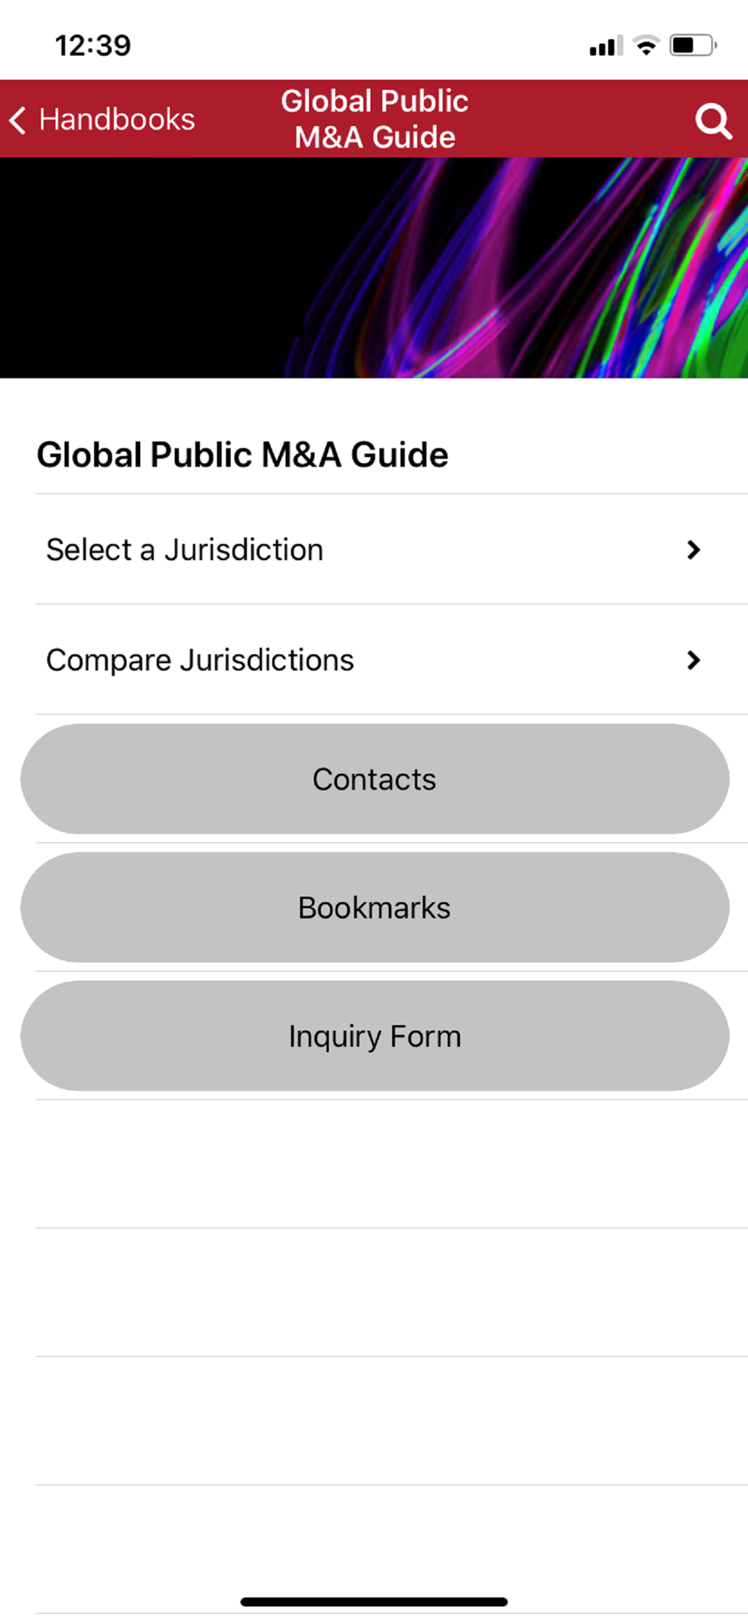Tap the empty row directly below Inquiry Form

(374, 1164)
